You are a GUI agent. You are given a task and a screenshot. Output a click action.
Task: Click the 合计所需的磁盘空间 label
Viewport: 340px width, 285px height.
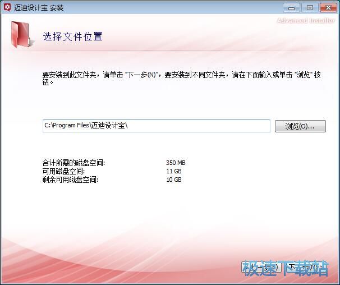[x=73, y=163]
